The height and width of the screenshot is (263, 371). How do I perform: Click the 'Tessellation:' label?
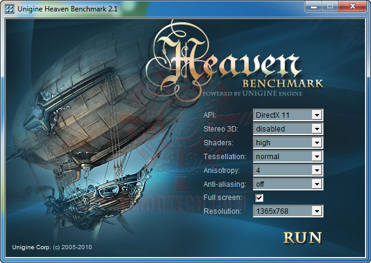[225, 157]
